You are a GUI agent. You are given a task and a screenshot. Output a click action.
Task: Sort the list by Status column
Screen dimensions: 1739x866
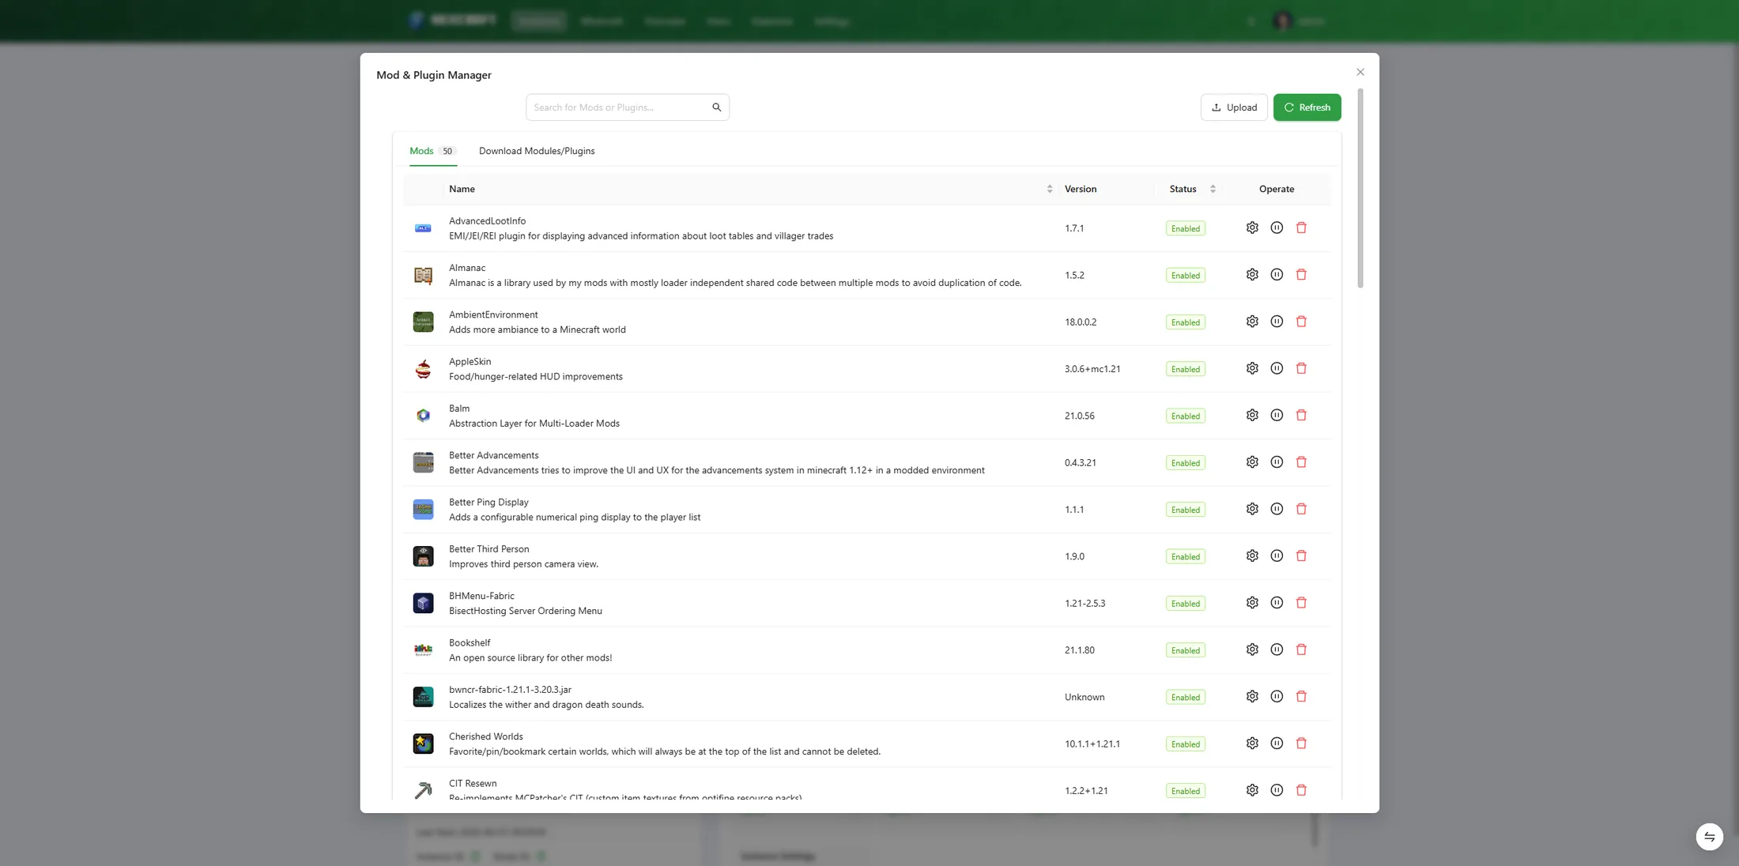tap(1213, 189)
